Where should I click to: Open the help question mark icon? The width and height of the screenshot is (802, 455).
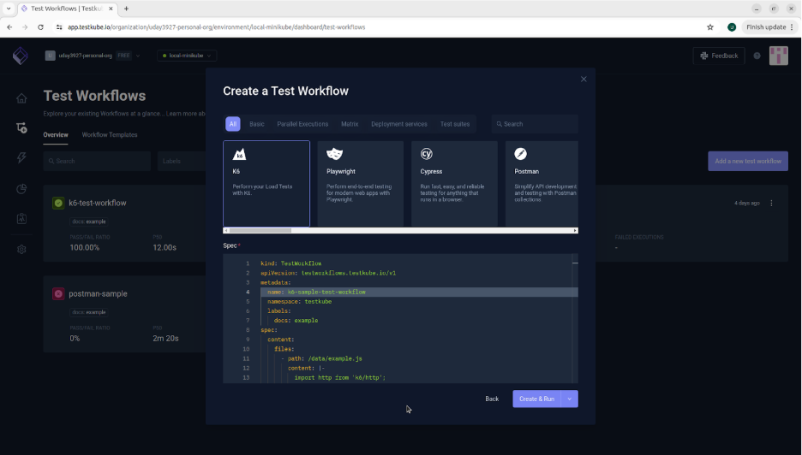pyautogui.click(x=757, y=56)
